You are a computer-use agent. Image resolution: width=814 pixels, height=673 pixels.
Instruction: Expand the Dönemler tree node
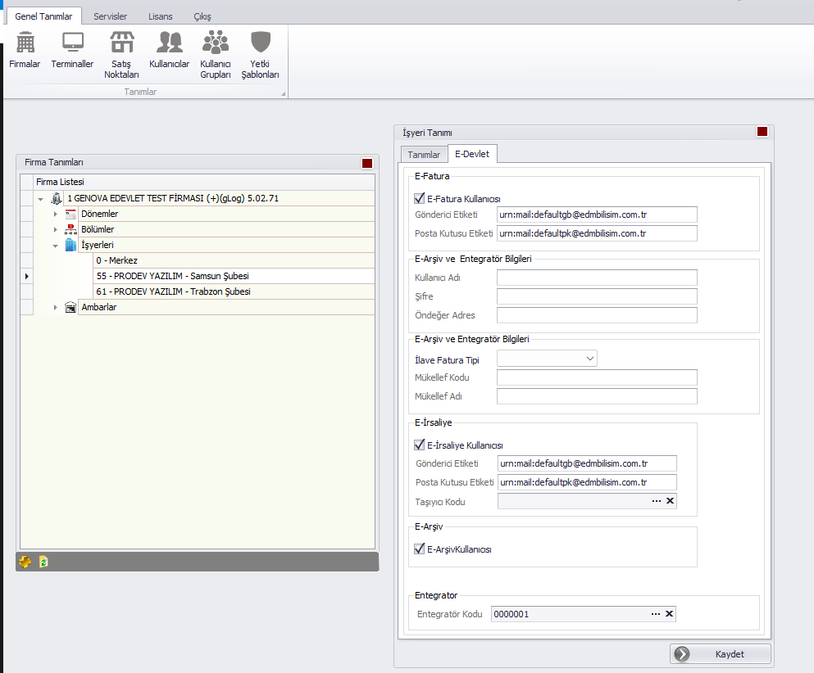pyautogui.click(x=56, y=214)
